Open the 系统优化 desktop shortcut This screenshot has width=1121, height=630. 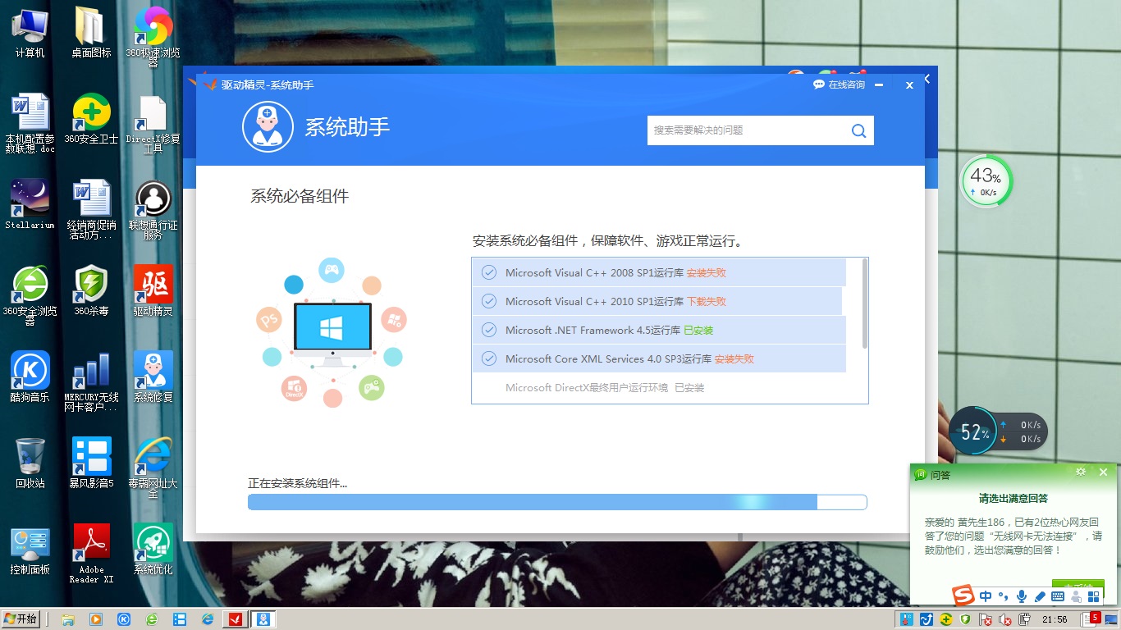(153, 549)
